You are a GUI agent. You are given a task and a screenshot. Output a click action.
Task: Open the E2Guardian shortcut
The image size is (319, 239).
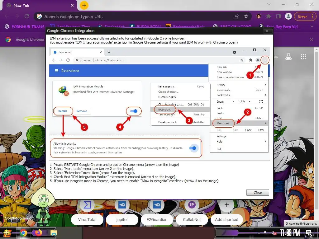(157, 219)
